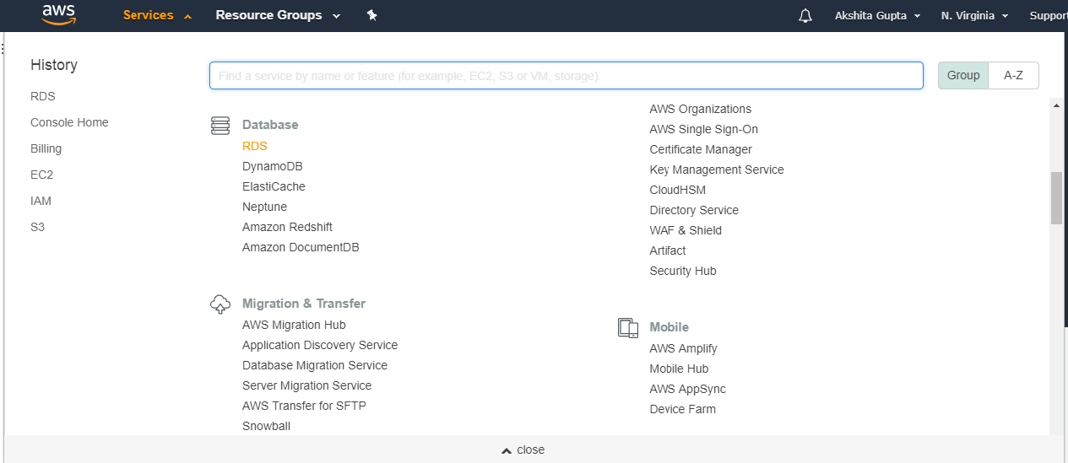The image size is (1068, 463).
Task: Click the AWS logo home icon
Action: 59,15
